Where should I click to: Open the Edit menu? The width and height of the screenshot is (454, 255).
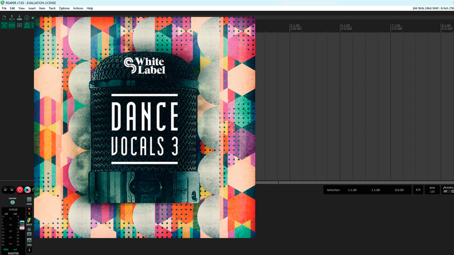tap(12, 8)
